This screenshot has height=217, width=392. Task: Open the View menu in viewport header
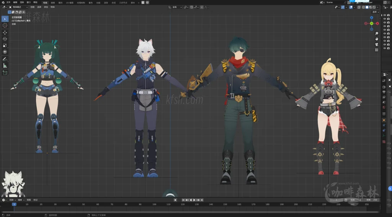pyautogui.click(x=33, y=7)
